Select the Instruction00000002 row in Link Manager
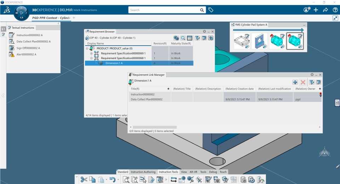This screenshot has height=184, width=340. 225,94
